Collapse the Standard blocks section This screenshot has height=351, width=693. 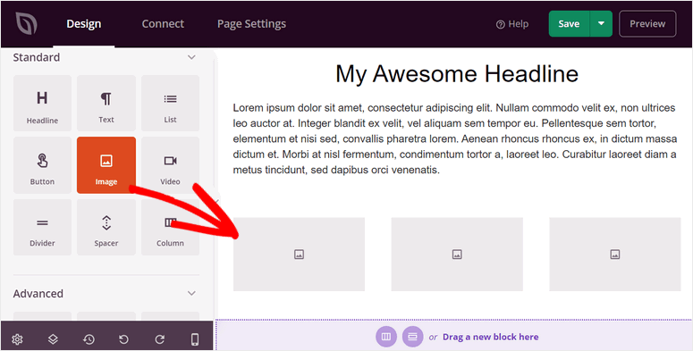(191, 57)
